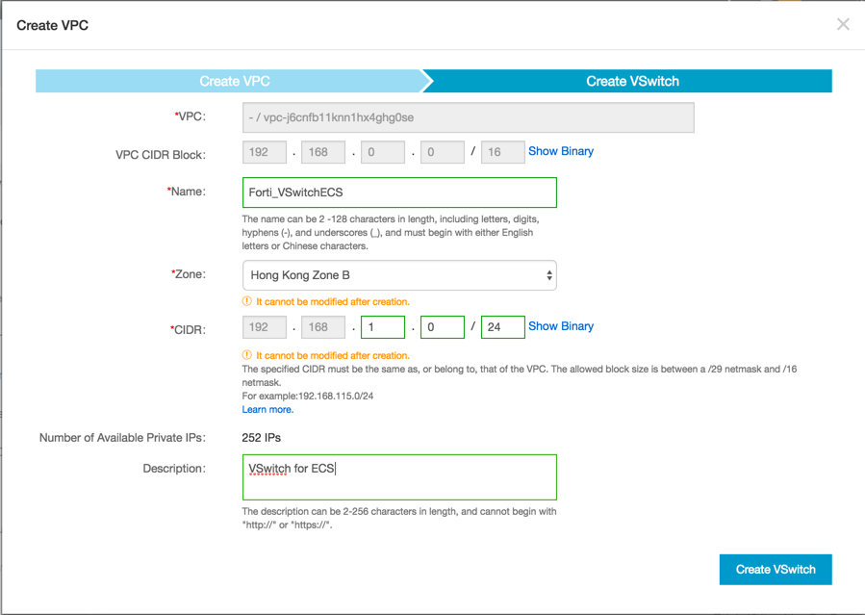Click the CIDR third octet field
This screenshot has height=615, width=865.
click(x=383, y=327)
